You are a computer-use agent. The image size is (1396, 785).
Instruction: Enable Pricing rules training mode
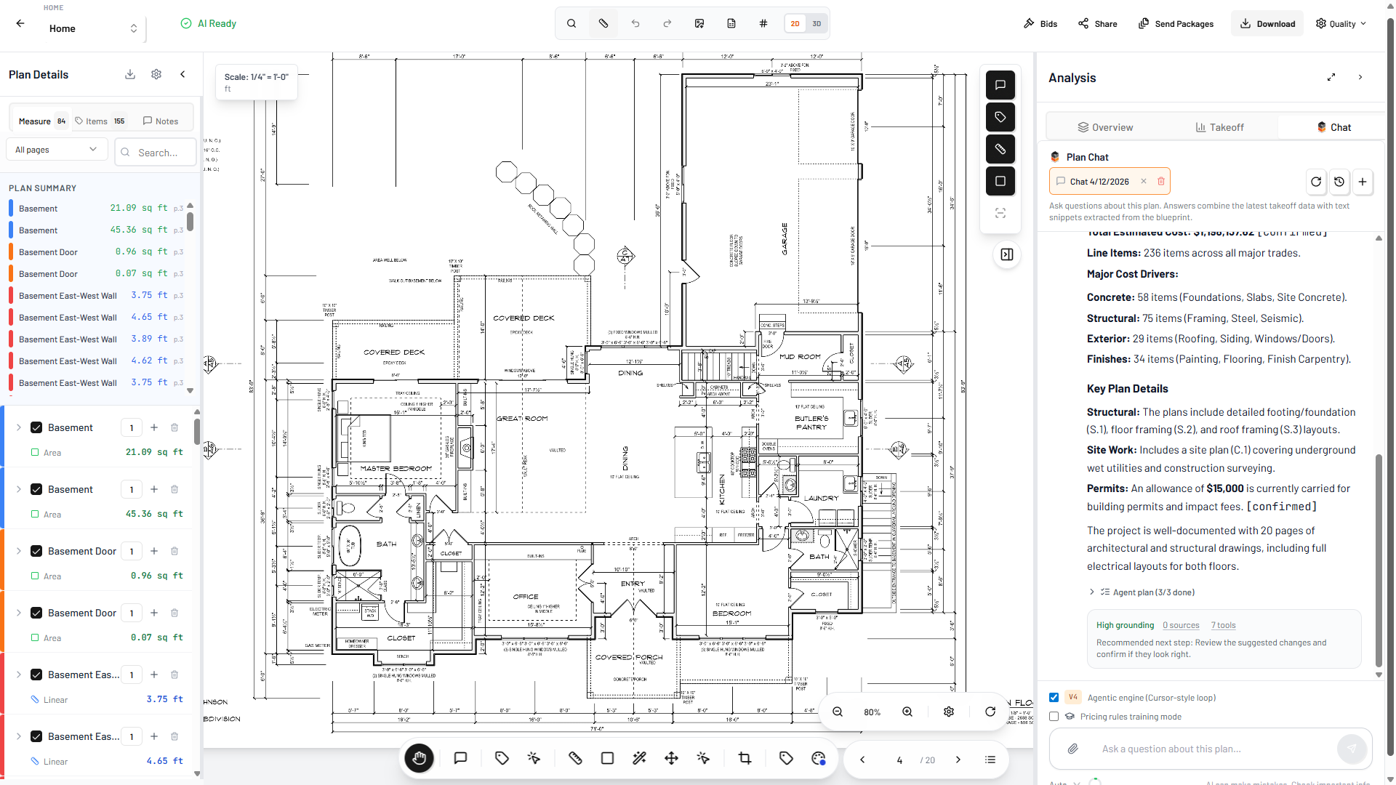(1053, 717)
